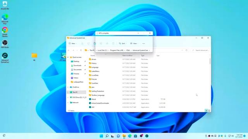The width and height of the screenshot is (248, 139).
Task: Click the Back navigation arrow
Action: pyautogui.click(x=69, y=50)
